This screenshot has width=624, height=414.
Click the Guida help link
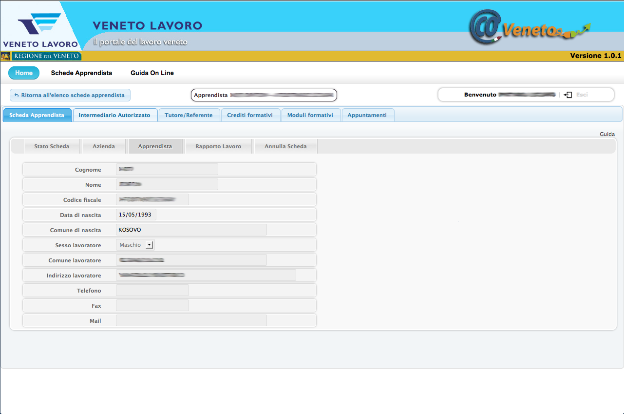607,134
